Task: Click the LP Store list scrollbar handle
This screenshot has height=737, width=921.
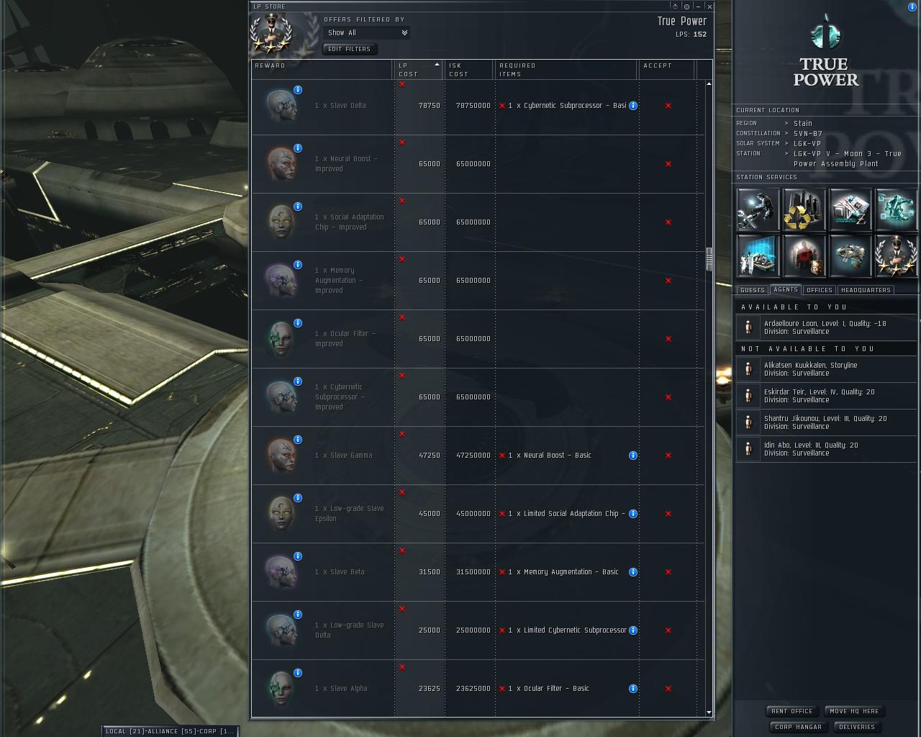Action: pyautogui.click(x=709, y=259)
